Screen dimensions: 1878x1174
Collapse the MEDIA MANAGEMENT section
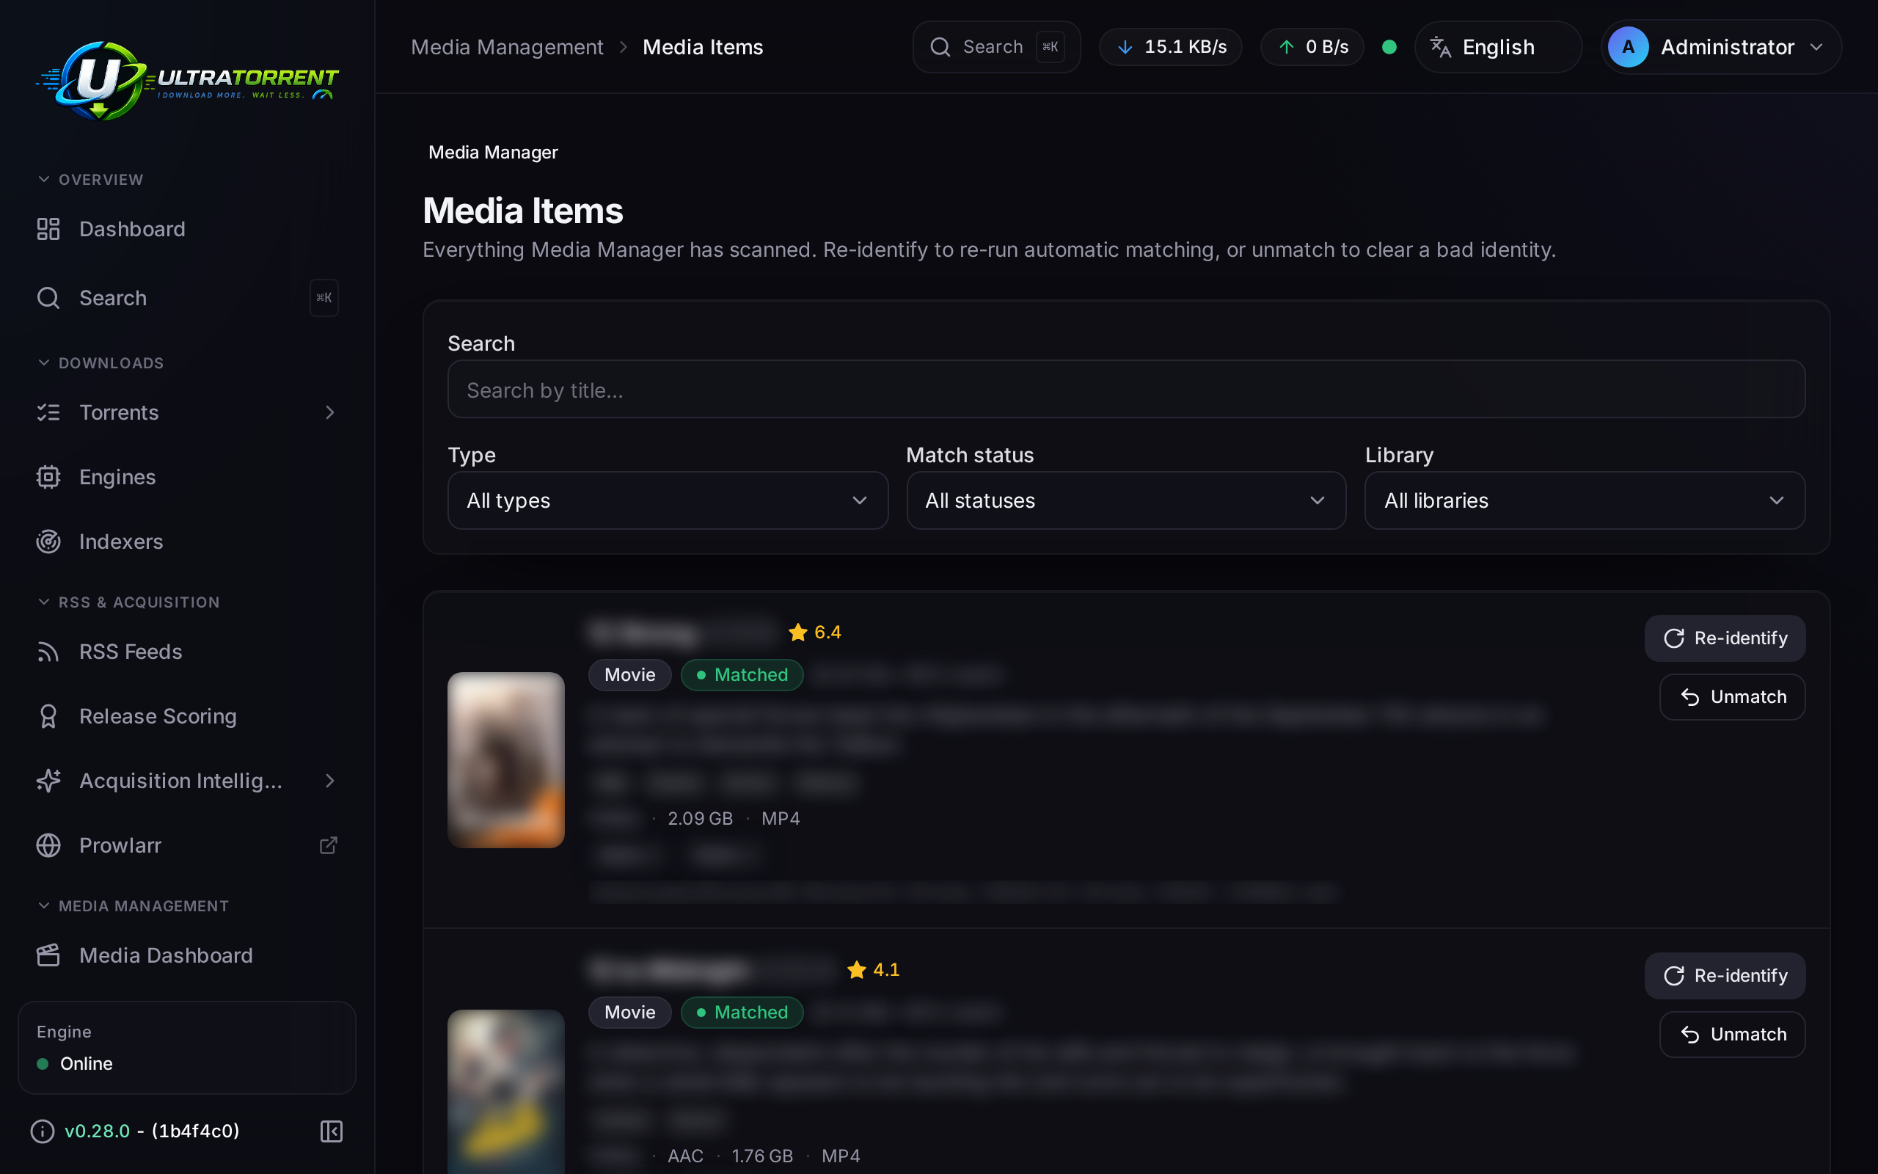134,905
